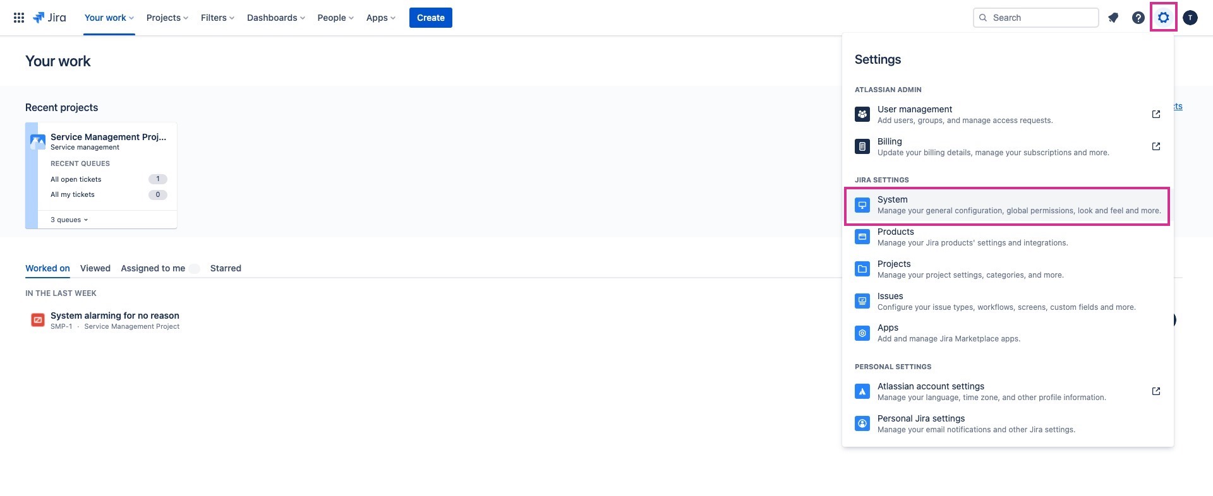Expand the 3 queues dropdown

pos(69,220)
